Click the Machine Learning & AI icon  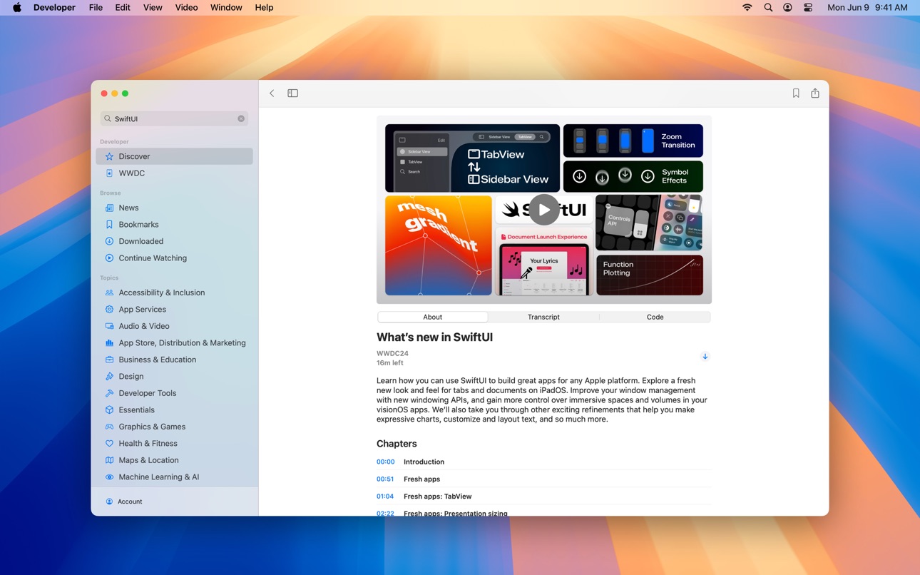pyautogui.click(x=109, y=477)
